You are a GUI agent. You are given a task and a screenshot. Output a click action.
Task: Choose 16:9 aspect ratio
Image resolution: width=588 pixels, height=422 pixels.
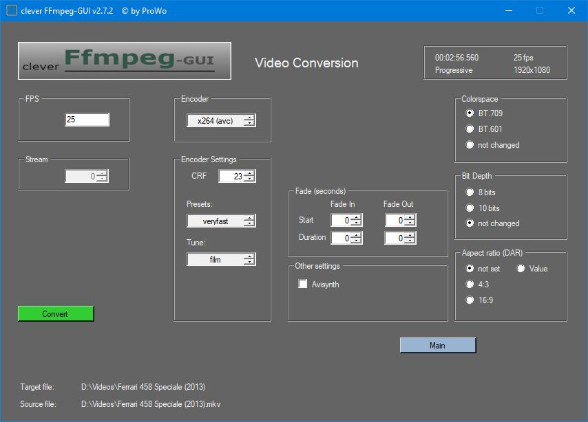(x=470, y=300)
